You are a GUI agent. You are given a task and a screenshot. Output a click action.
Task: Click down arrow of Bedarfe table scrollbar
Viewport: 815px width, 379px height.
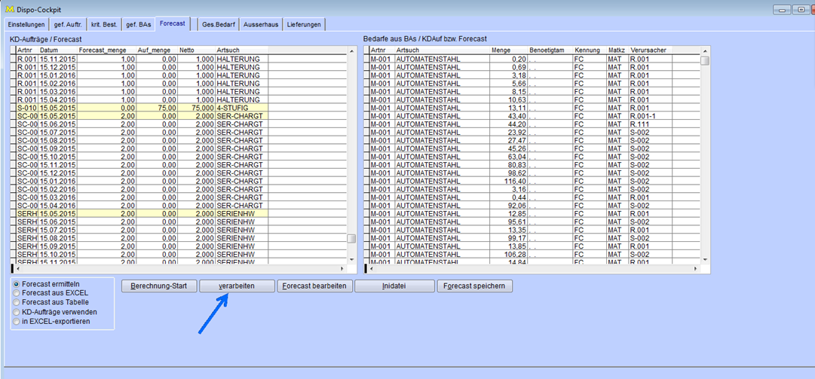[x=706, y=259]
